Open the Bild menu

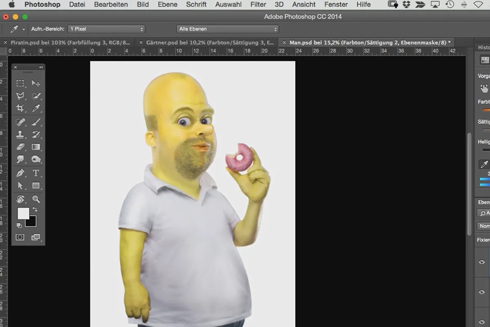coord(143,4)
